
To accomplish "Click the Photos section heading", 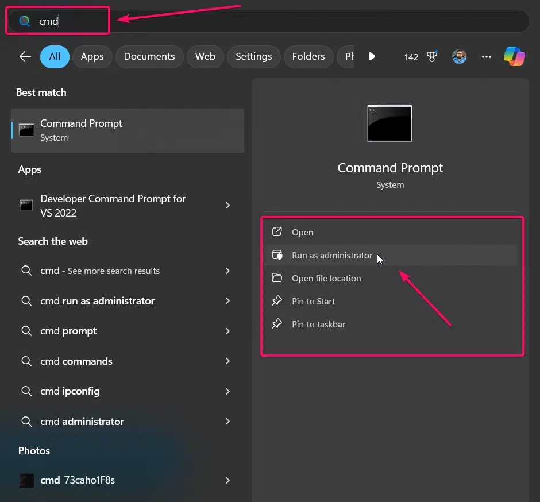I will click(x=34, y=451).
